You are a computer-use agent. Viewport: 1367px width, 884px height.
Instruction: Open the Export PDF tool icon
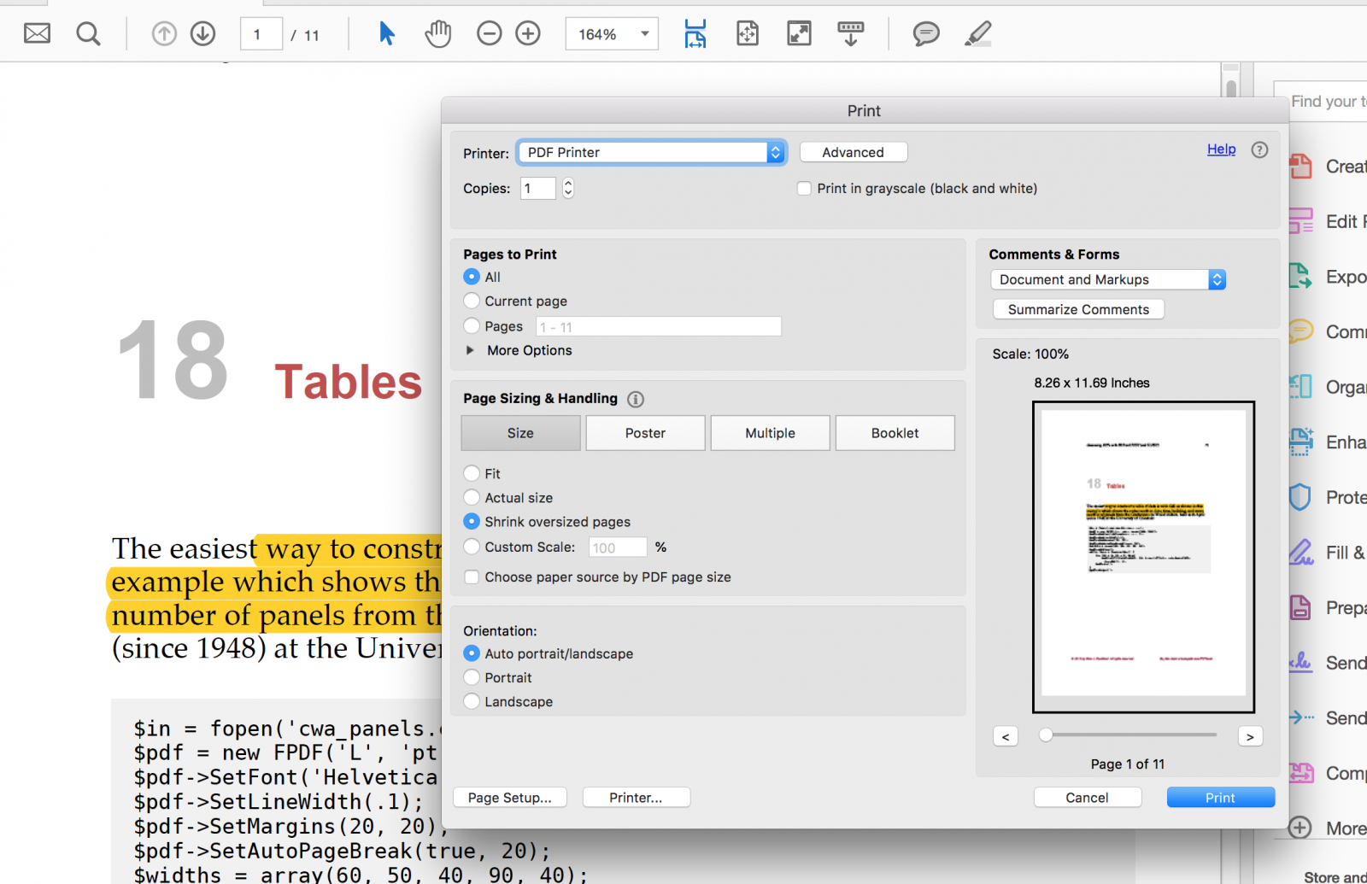[x=1300, y=276]
